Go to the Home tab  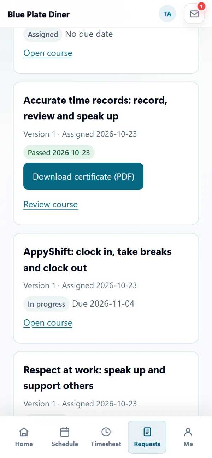tap(24, 437)
